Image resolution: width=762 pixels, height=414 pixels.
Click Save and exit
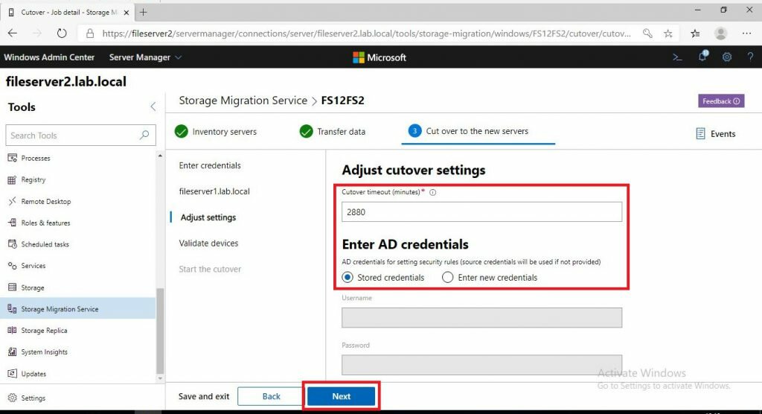pos(204,396)
